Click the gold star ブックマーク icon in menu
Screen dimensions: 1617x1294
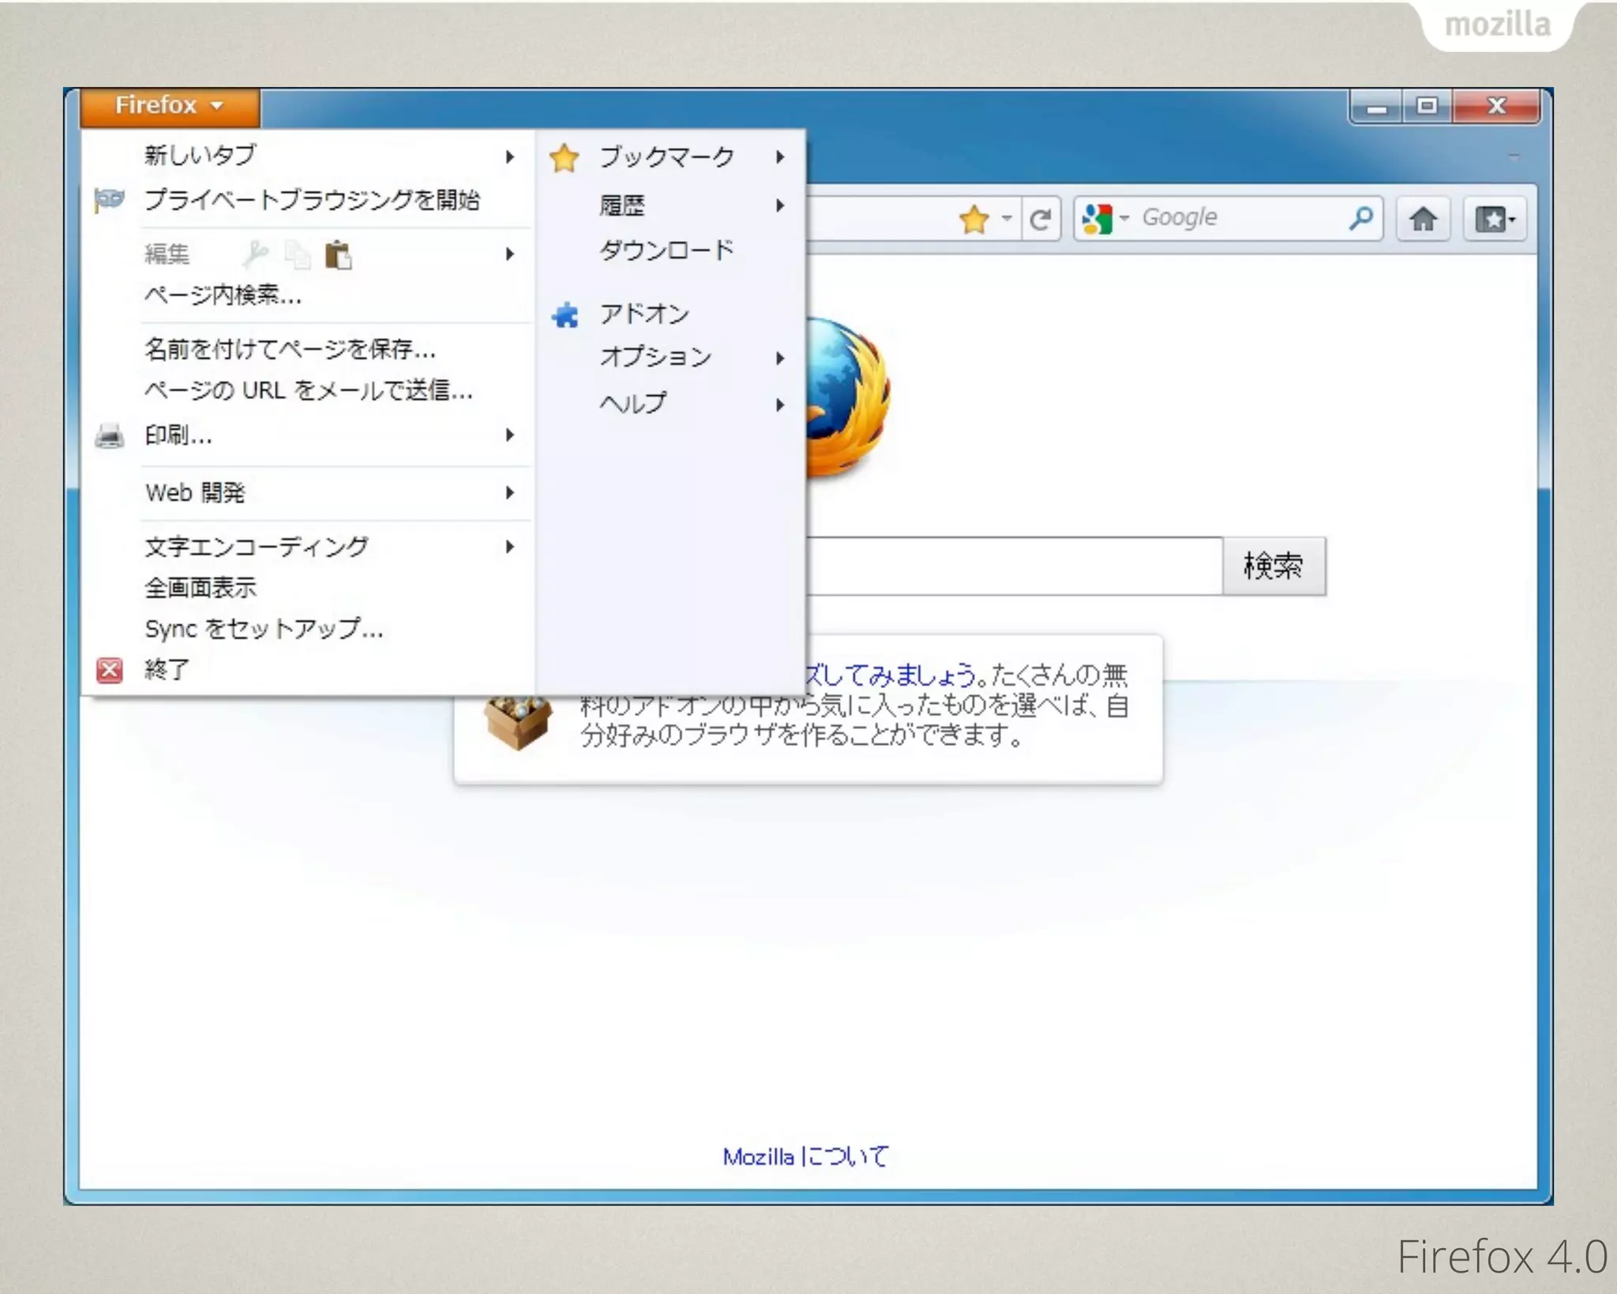[565, 158]
